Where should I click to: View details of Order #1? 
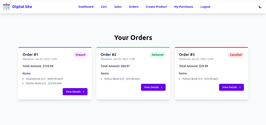tap(75, 92)
